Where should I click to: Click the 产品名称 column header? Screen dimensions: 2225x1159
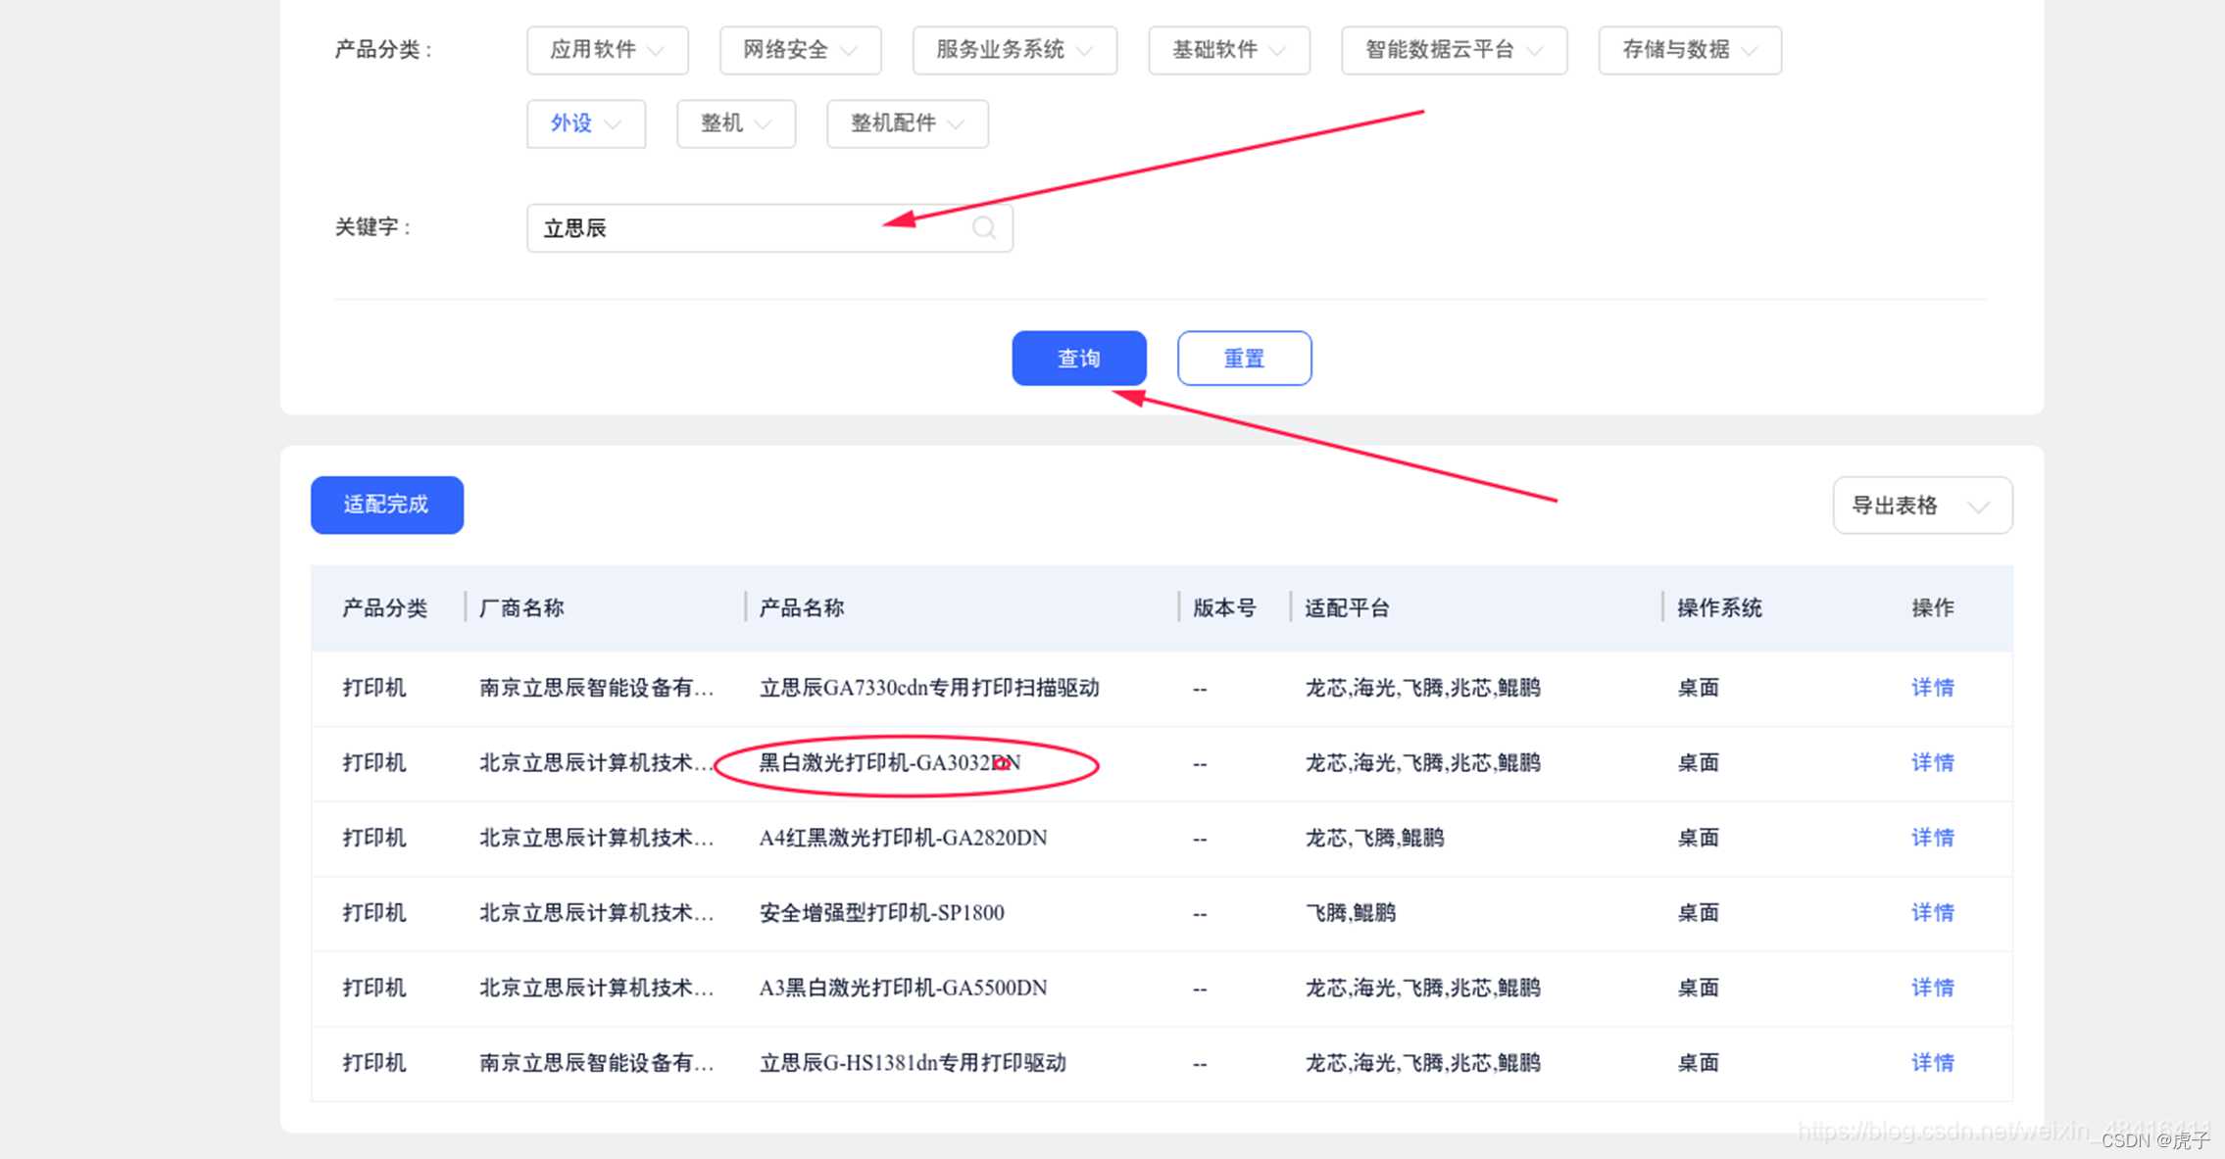point(801,607)
